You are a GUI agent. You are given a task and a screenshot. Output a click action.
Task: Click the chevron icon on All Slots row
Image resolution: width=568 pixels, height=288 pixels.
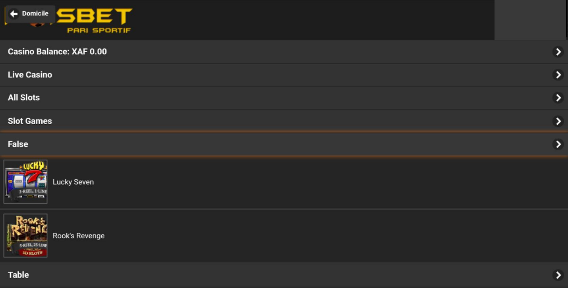click(x=558, y=98)
